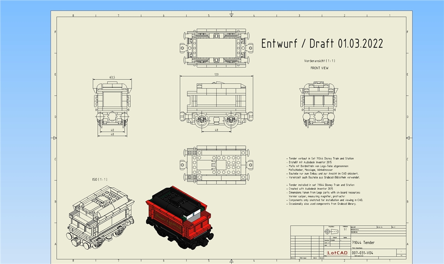
Task: Select note "Erstellt mit Autodesk Inventor 2015"
Action: 309,162
